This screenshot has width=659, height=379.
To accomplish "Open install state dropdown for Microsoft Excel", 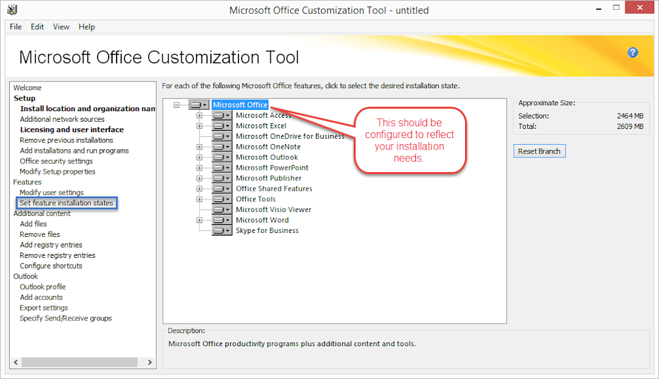I will 222,126.
